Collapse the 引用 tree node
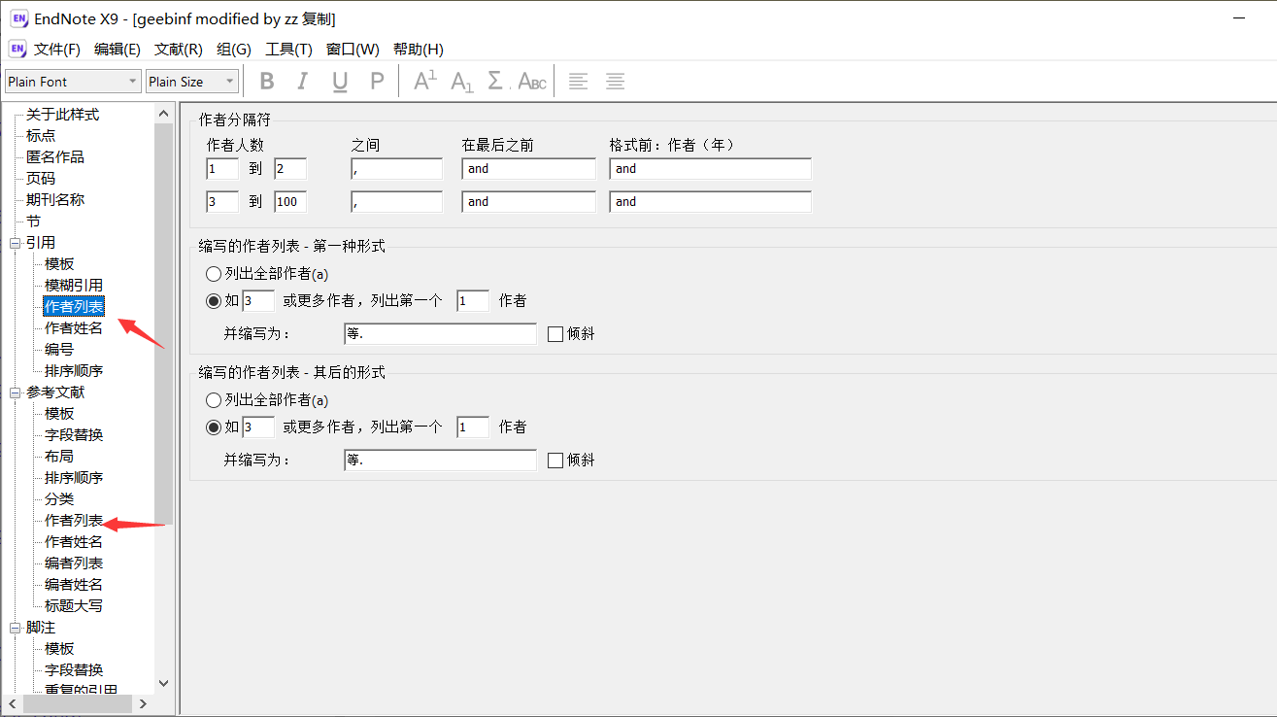1277x717 pixels. 16,243
